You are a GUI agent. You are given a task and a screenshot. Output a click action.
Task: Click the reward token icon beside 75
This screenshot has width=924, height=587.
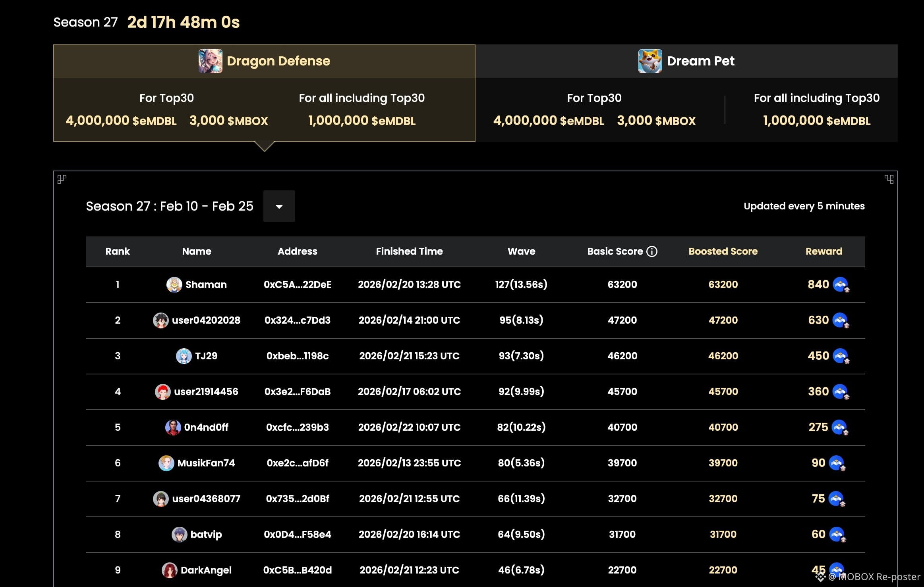pos(837,499)
